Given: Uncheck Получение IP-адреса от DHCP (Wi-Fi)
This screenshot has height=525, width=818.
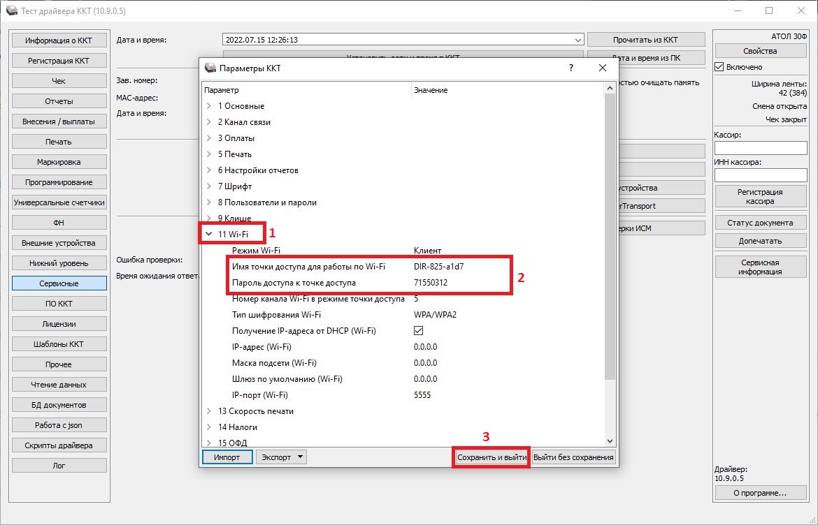Looking at the screenshot, I should click(x=419, y=331).
